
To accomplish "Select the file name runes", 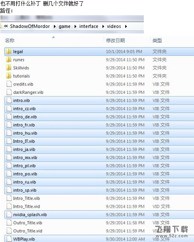I will coord(19,60).
